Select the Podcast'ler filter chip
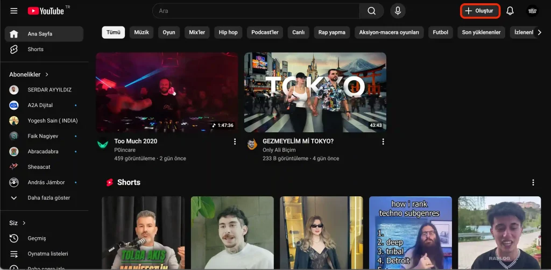Image resolution: width=551 pixels, height=270 pixels. [x=265, y=32]
